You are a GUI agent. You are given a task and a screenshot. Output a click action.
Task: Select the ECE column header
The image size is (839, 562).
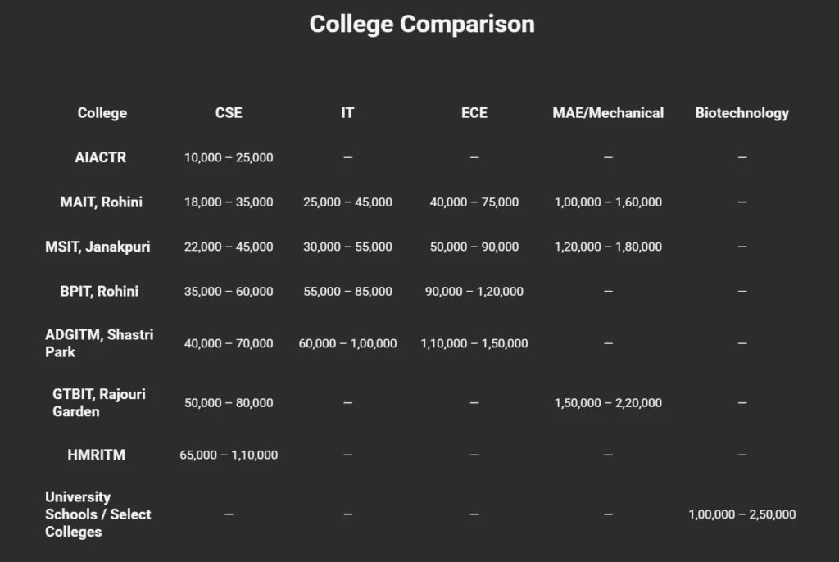[474, 113]
